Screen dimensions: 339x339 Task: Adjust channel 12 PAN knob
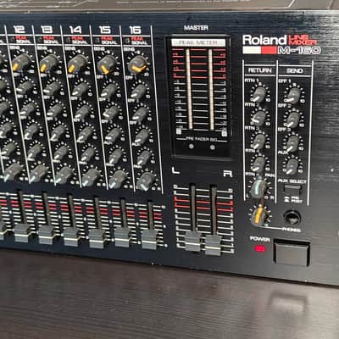tap(38, 173)
